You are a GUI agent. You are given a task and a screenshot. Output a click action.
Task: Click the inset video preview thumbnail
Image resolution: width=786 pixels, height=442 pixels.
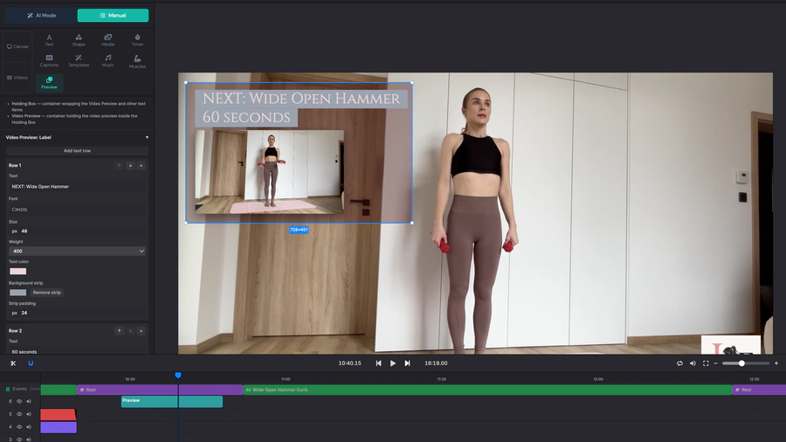pos(270,172)
